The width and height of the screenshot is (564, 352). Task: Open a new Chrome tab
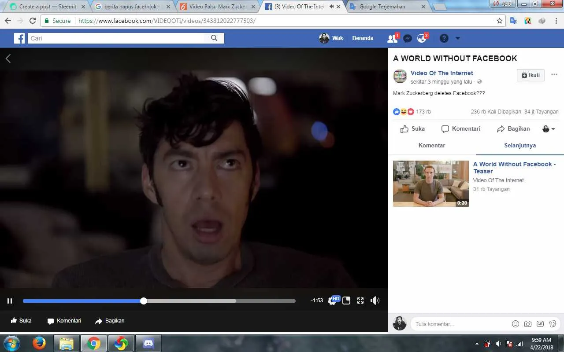point(439,7)
